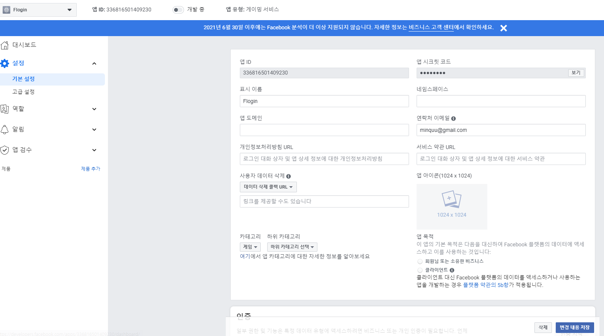Open the 플랫폼 약관의 5b항 link
This screenshot has height=336, width=604.
[486, 285]
